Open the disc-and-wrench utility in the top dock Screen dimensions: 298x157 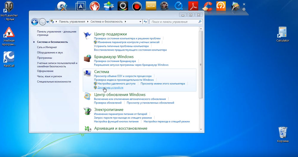62,6
